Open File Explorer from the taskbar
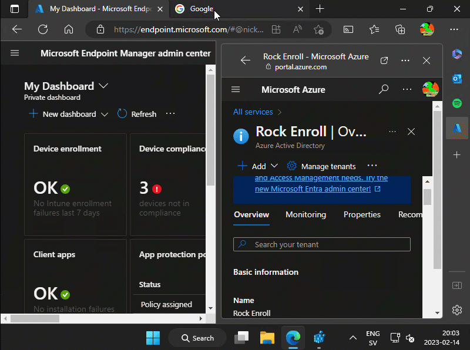Image resolution: width=470 pixels, height=350 pixels. pyautogui.click(x=267, y=338)
